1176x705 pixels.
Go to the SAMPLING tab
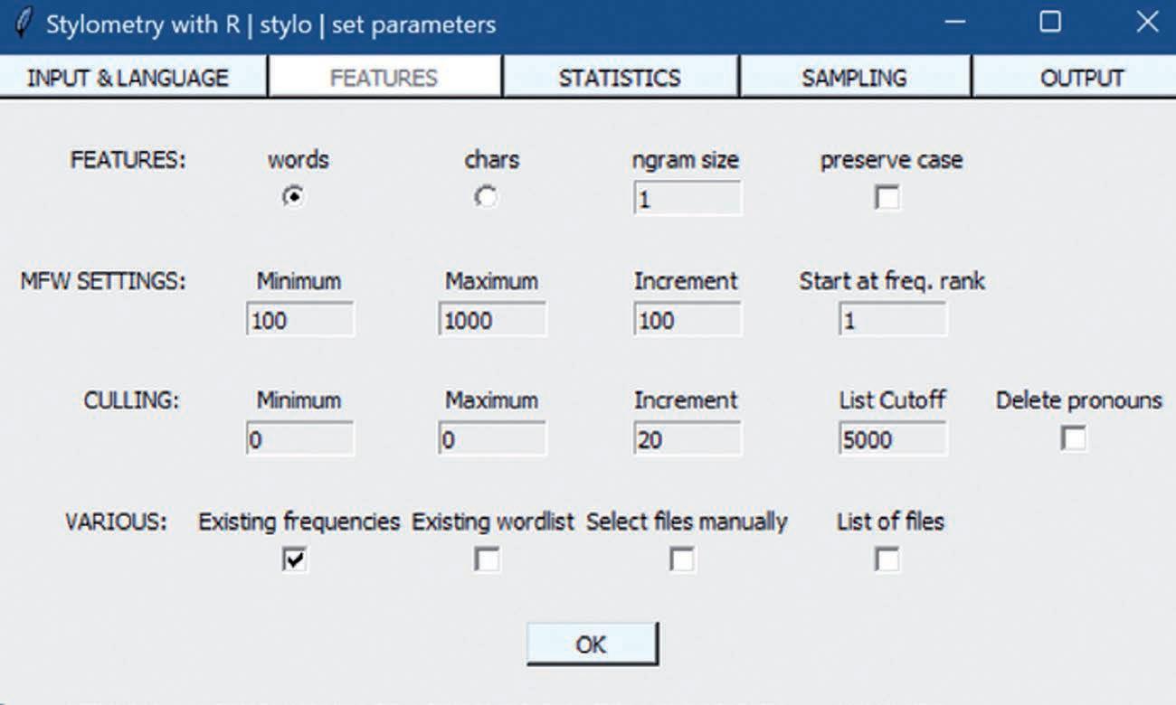854,78
